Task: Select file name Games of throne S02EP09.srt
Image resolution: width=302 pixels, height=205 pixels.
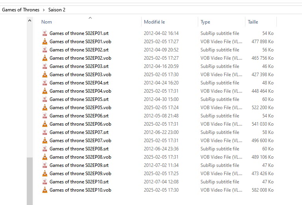Action: click(x=79, y=166)
